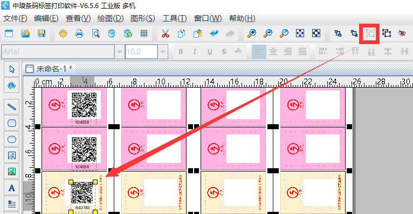Open the 工具(T) menu
Viewport: 413px width, 214px height.
coord(174,18)
